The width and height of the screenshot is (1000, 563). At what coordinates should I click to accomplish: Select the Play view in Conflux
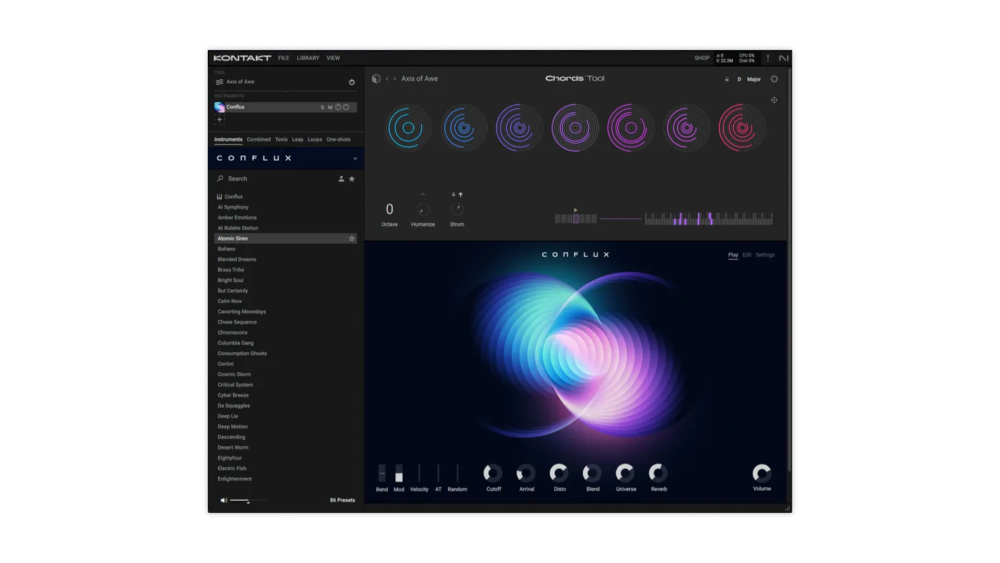pos(733,255)
